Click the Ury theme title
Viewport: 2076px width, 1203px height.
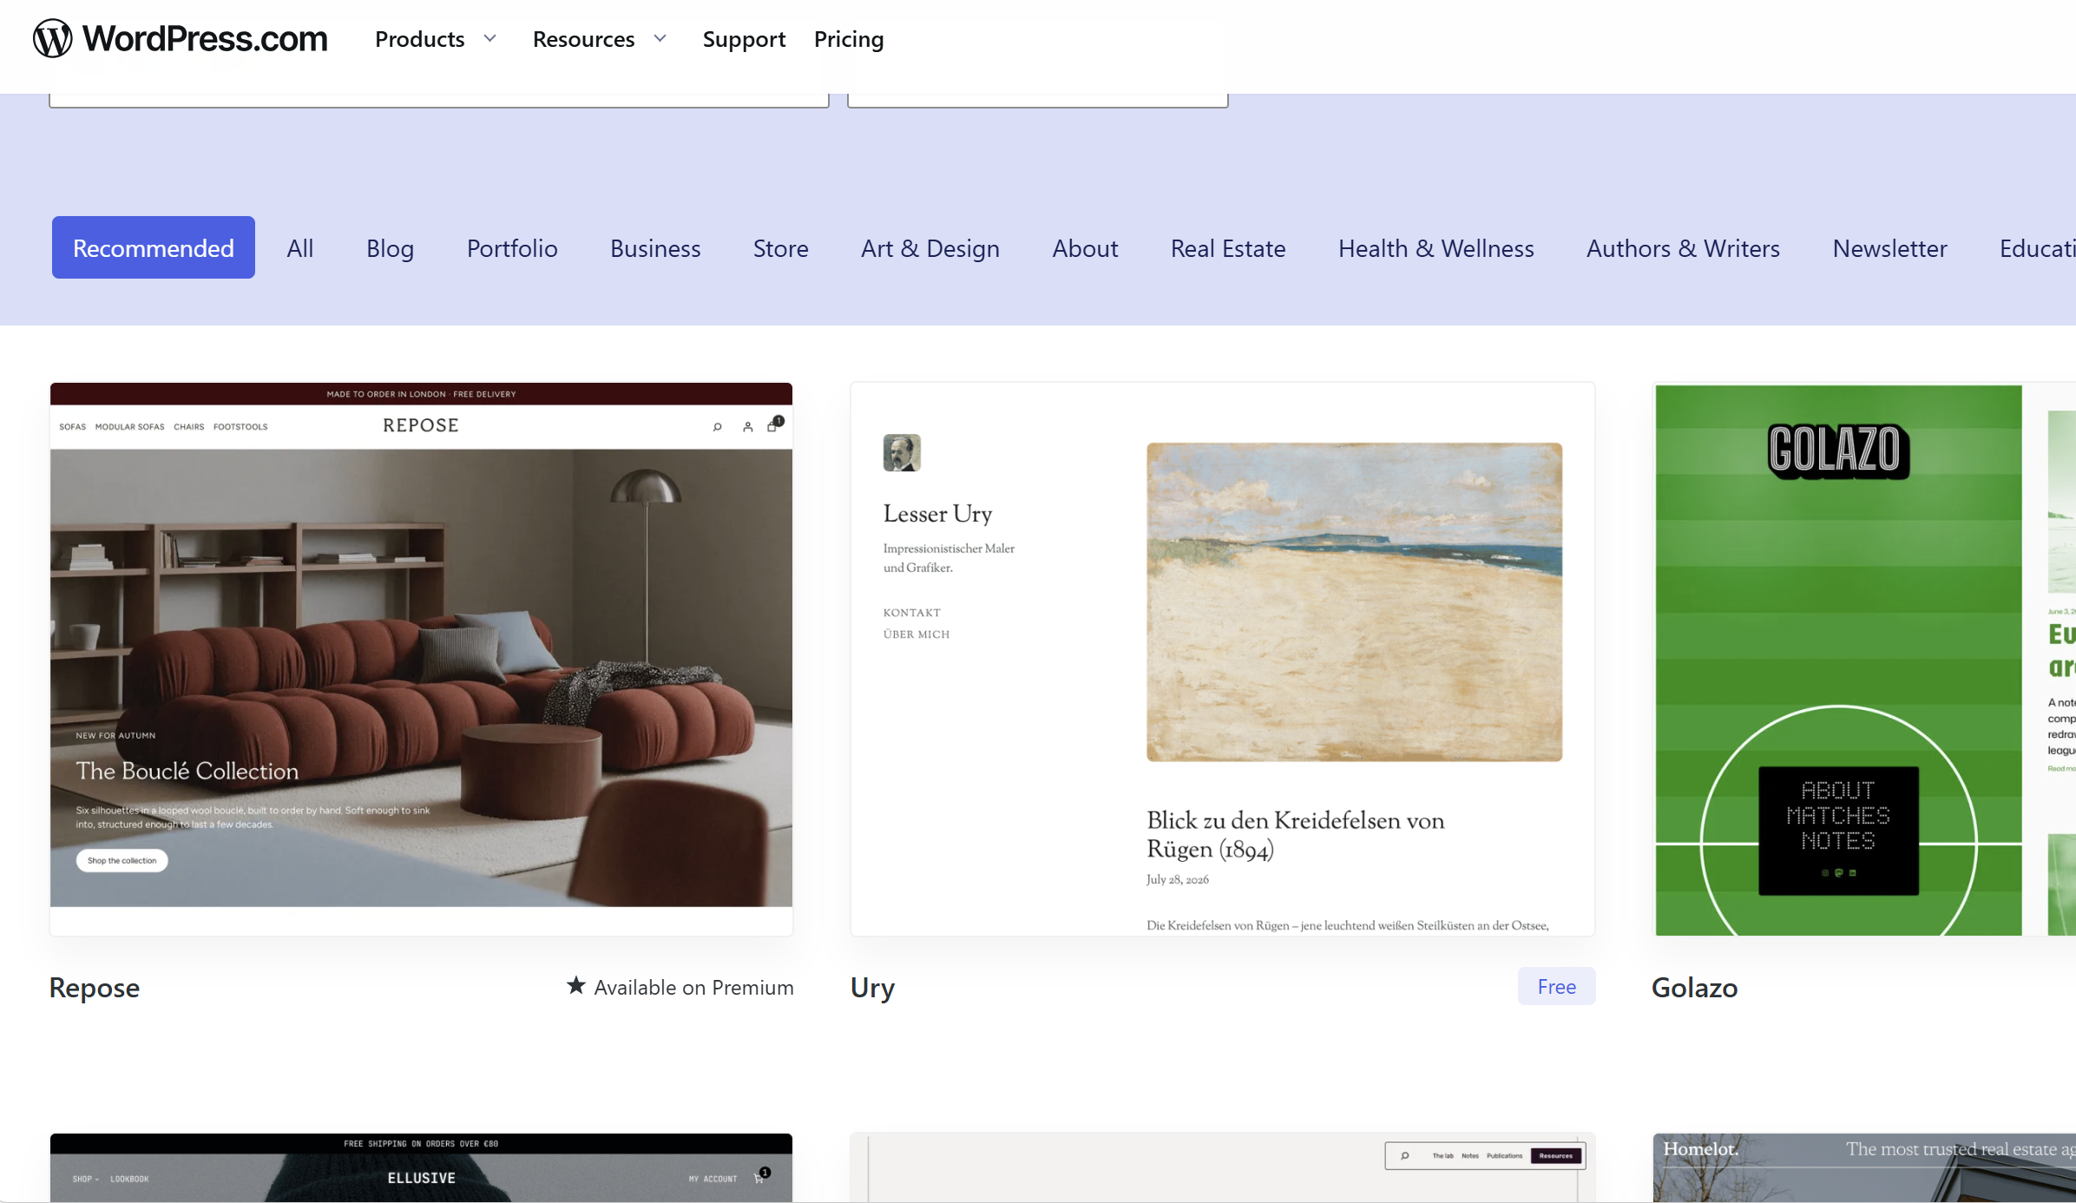(872, 987)
